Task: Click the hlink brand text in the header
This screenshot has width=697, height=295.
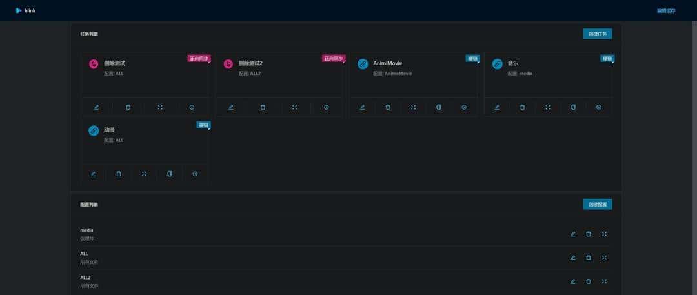Action: [30, 11]
